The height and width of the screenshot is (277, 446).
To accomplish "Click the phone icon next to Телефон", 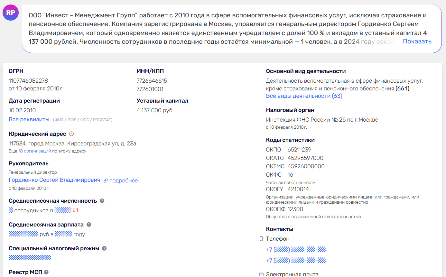I will [261, 239].
